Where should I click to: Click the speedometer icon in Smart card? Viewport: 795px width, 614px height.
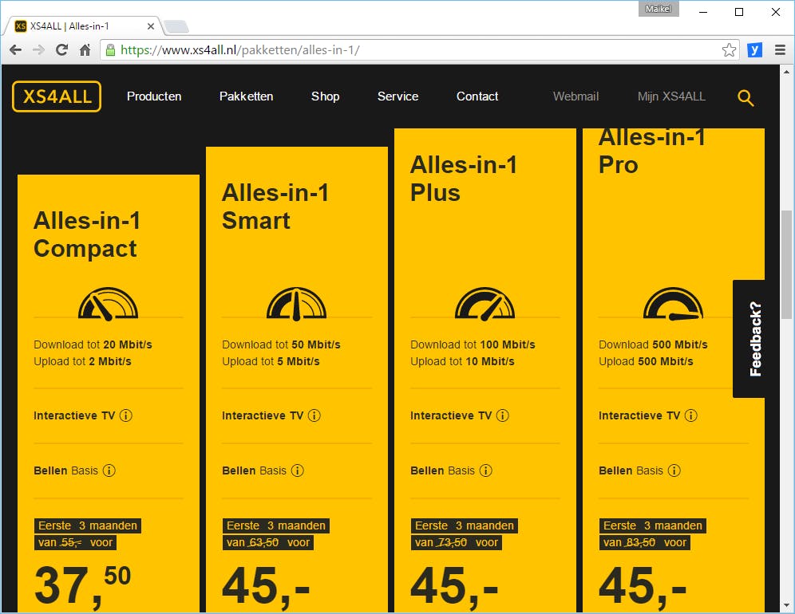(297, 304)
